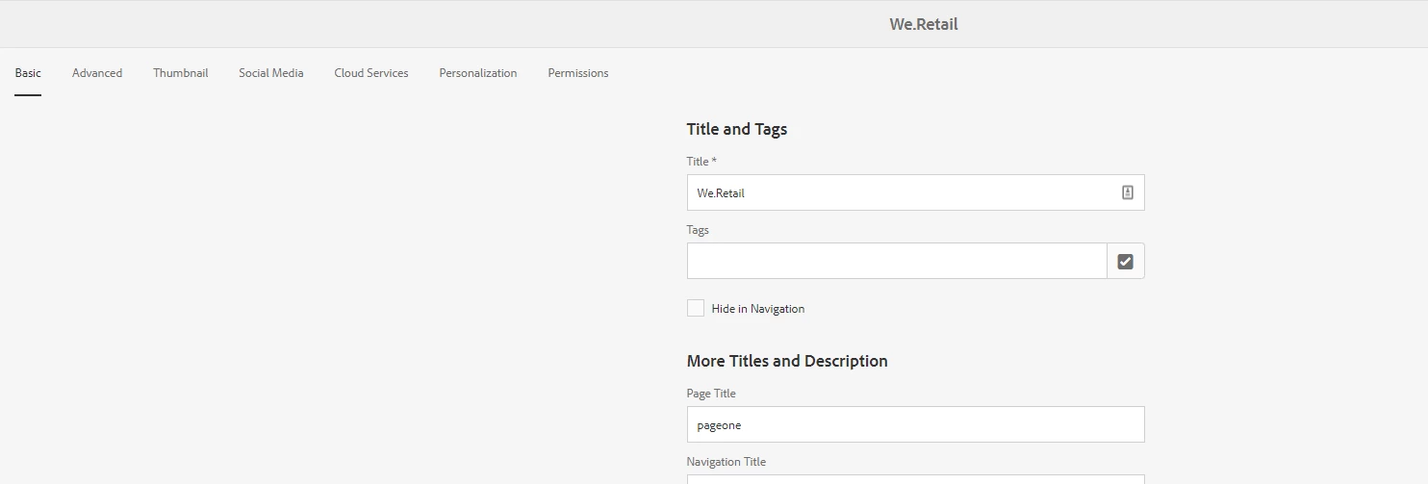Click the Navigation Title label
This screenshot has height=484, width=1428.
click(x=727, y=462)
